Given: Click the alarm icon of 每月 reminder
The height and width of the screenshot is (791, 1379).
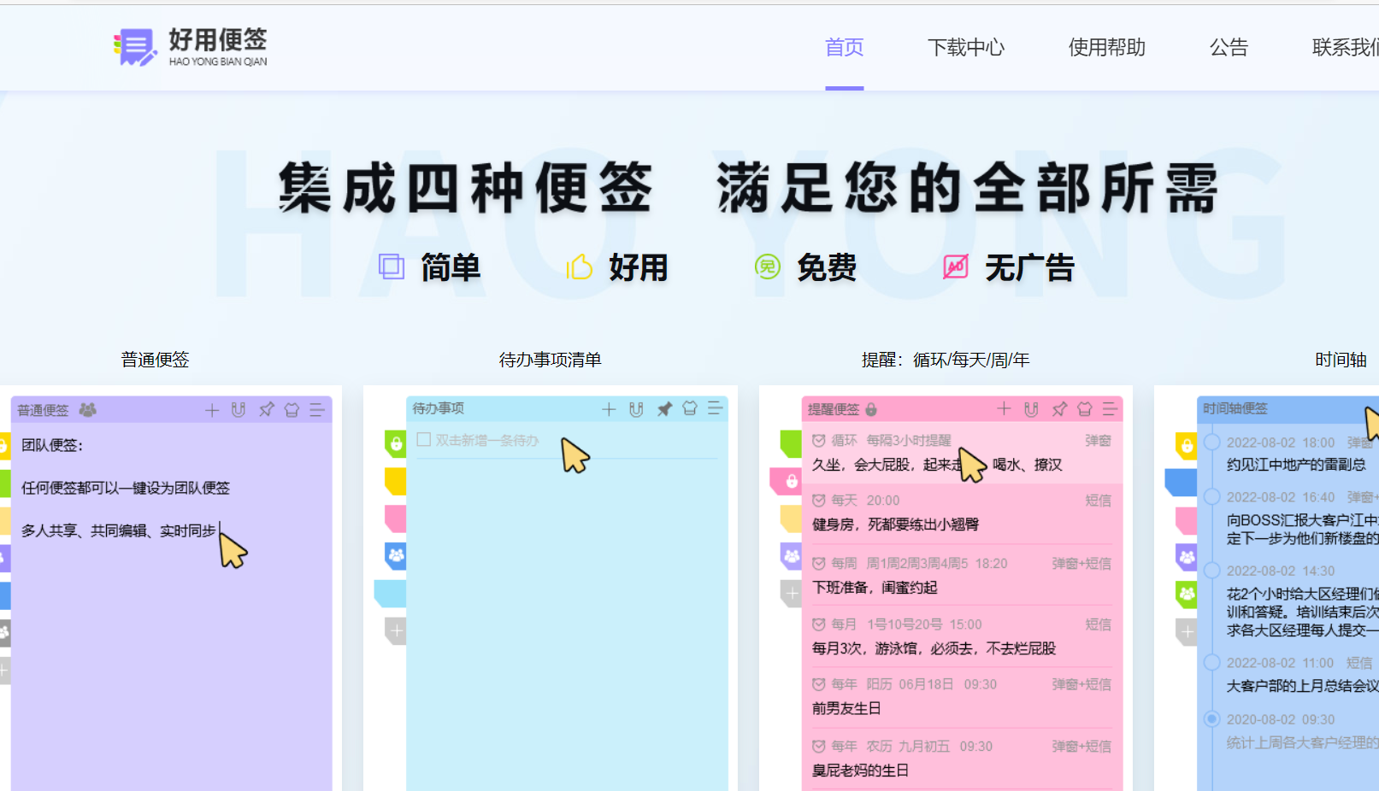Looking at the screenshot, I should point(819,624).
